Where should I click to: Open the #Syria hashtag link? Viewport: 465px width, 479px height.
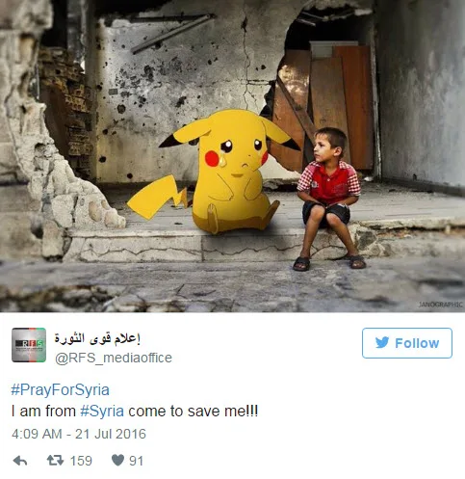point(102,412)
